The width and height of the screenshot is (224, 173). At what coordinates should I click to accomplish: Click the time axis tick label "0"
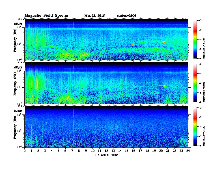tap(25, 151)
